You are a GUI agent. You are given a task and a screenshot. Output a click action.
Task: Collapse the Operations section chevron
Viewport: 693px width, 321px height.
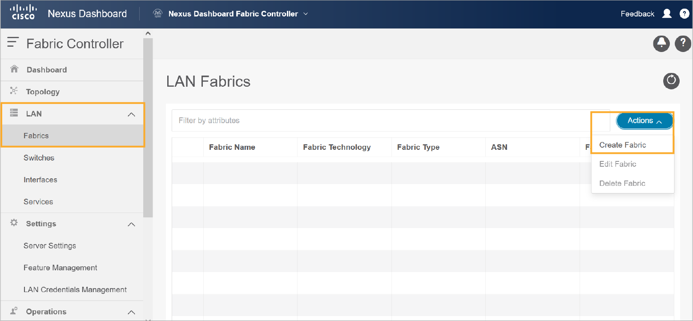pyautogui.click(x=131, y=312)
